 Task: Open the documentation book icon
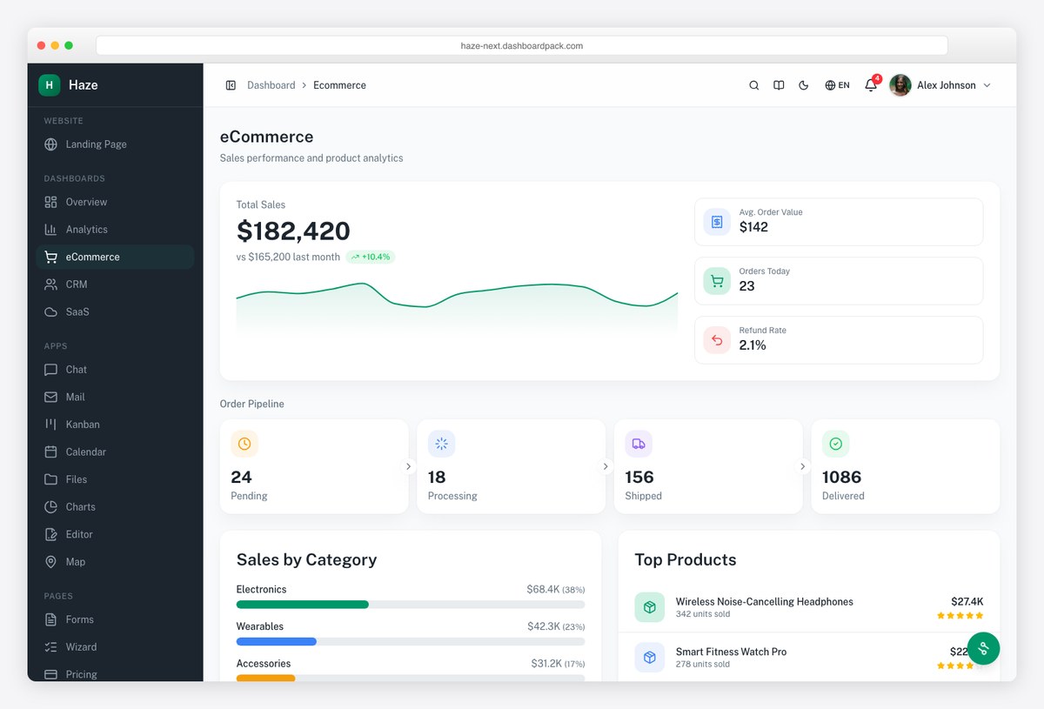(779, 85)
